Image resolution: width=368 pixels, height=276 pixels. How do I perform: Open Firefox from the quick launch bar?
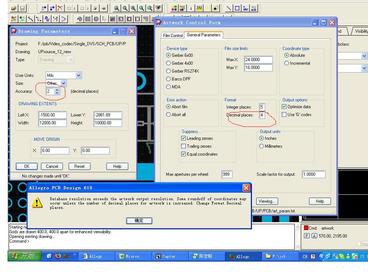pos(58,256)
